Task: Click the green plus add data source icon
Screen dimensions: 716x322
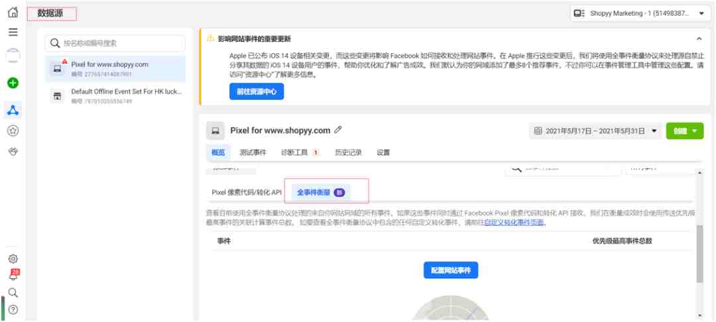Action: (x=13, y=83)
